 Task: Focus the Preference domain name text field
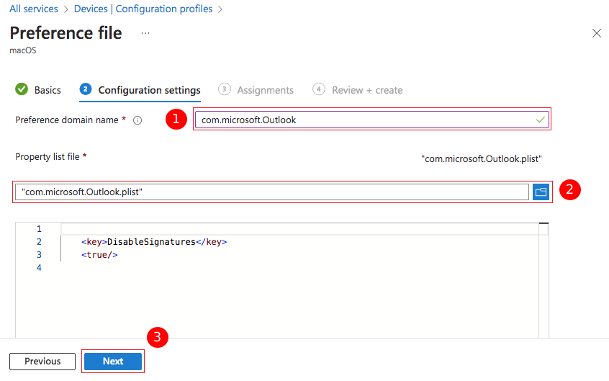click(x=364, y=120)
